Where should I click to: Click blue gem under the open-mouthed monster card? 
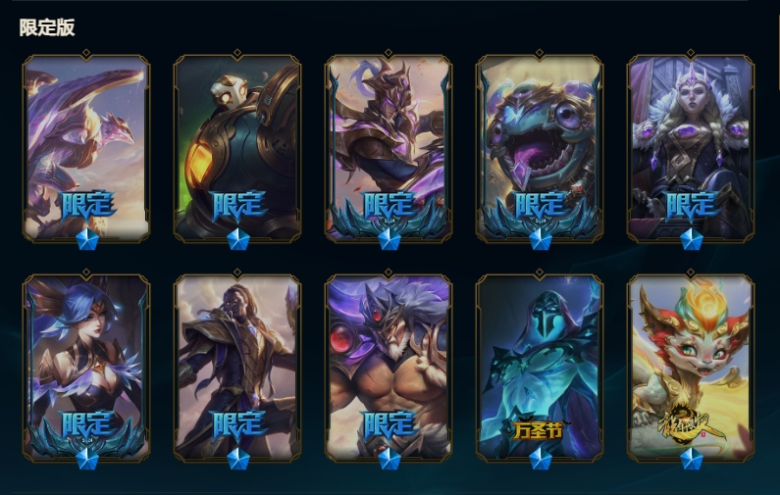[x=541, y=239]
